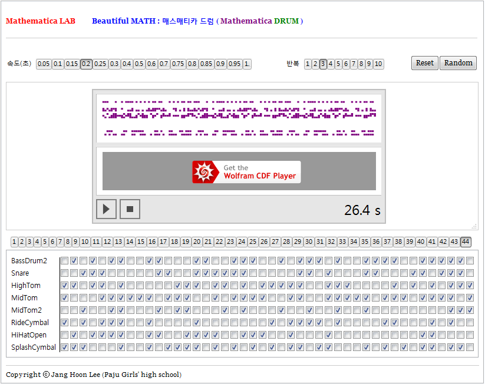Select speed 0.05 seconds
The width and height of the screenshot is (485, 384).
(x=44, y=64)
